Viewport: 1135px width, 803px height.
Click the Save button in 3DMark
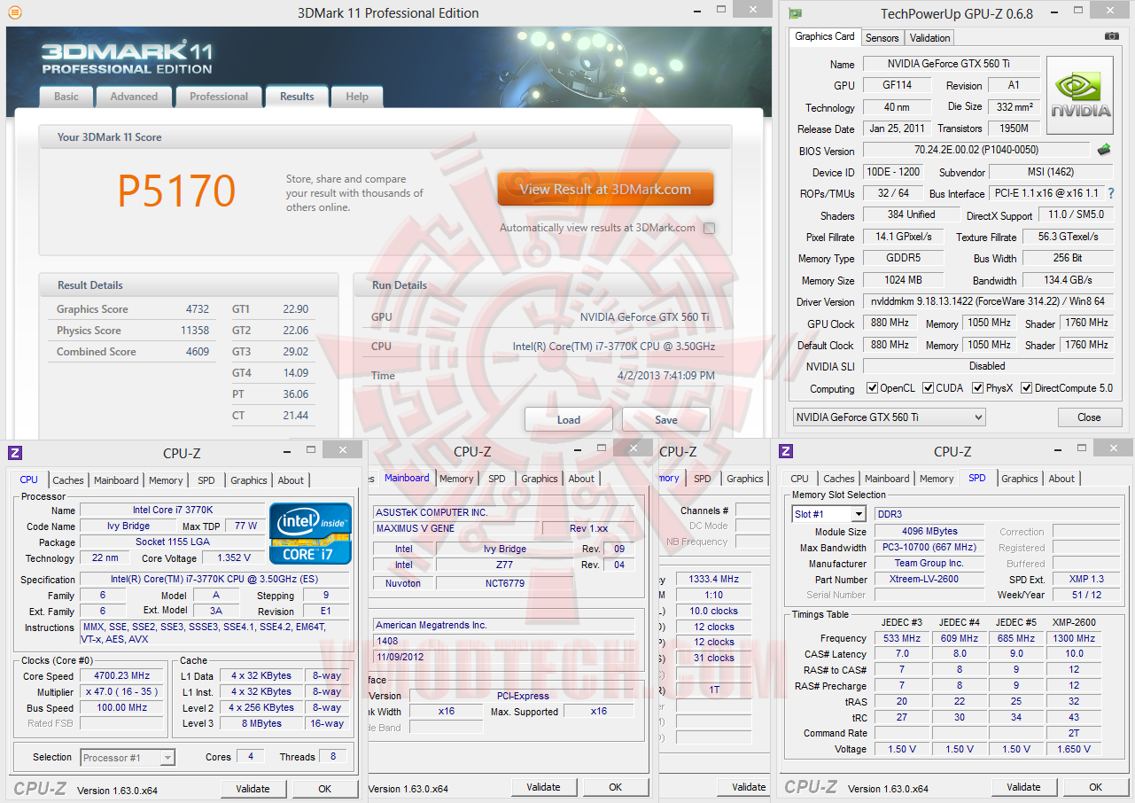[x=666, y=419]
